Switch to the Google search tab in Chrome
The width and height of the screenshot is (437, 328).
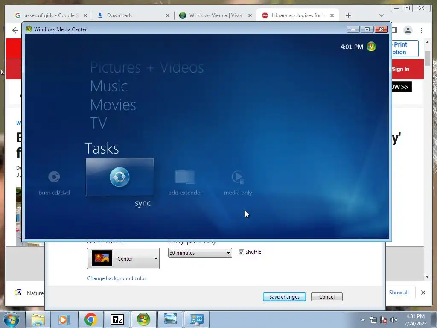point(51,15)
